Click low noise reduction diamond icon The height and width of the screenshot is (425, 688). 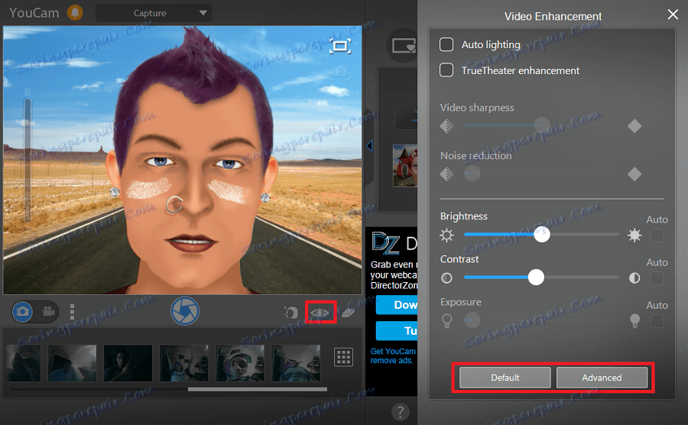pyautogui.click(x=446, y=174)
